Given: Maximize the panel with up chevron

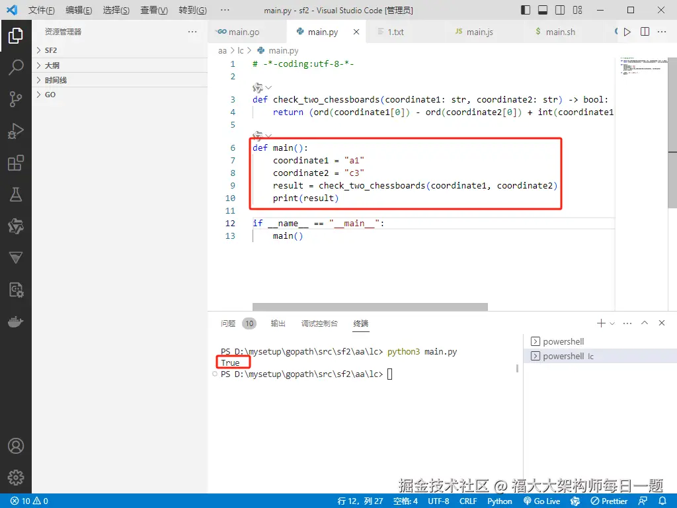Looking at the screenshot, I should pos(645,323).
